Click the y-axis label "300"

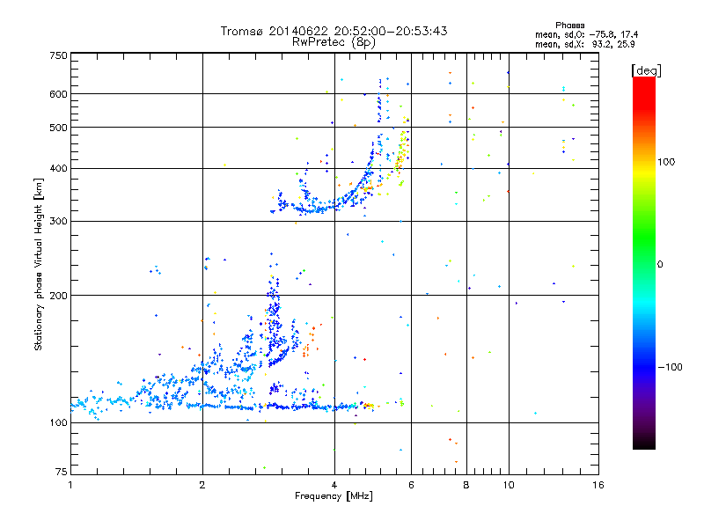pos(58,221)
